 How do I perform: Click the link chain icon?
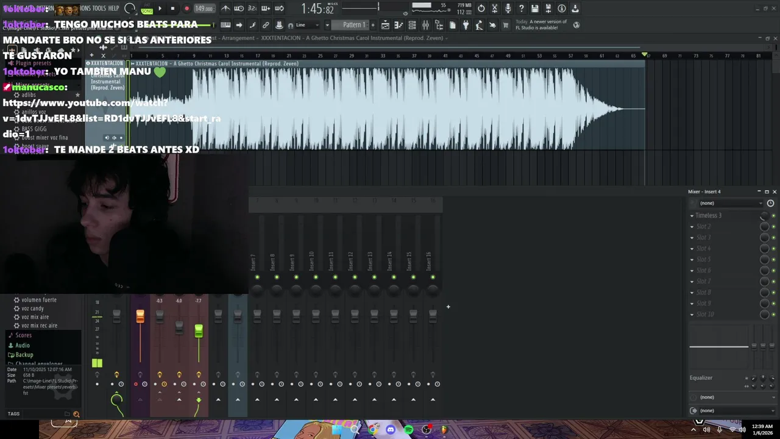click(x=266, y=25)
